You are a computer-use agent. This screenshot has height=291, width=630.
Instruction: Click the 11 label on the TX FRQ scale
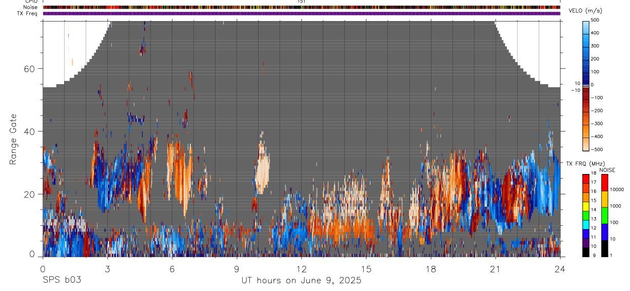[x=595, y=237]
